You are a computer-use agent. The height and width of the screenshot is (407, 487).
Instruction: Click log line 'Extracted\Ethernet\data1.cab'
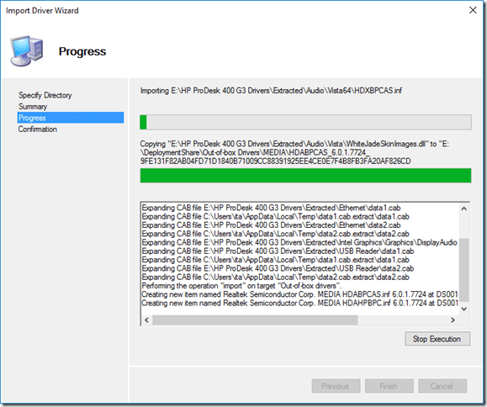pos(271,208)
